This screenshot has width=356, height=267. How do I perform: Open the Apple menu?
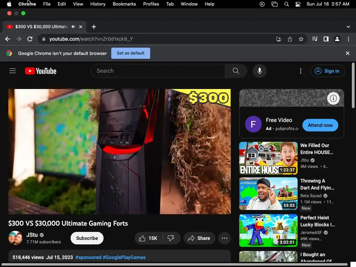[x=9, y=4]
